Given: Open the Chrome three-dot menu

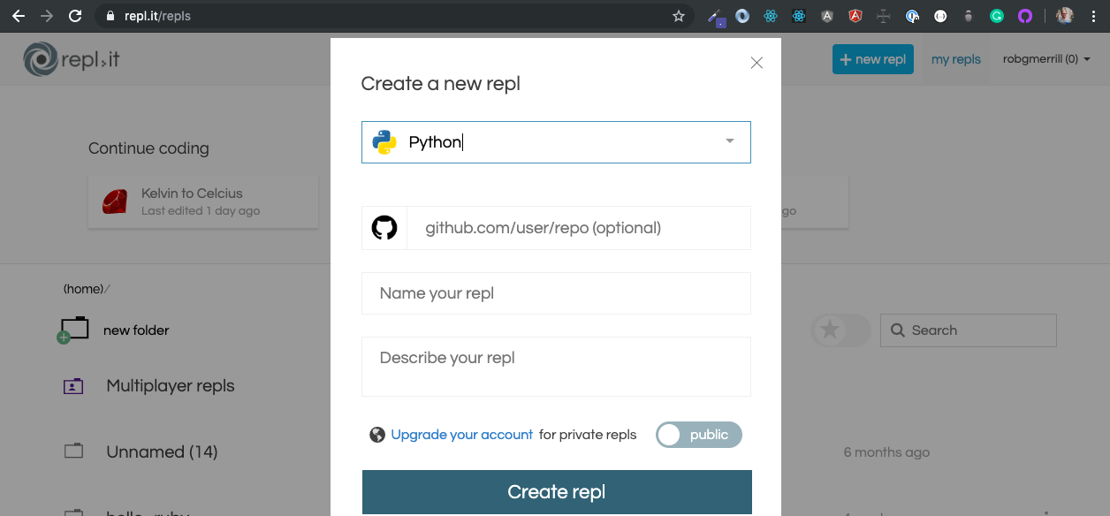Looking at the screenshot, I should pos(1092,16).
